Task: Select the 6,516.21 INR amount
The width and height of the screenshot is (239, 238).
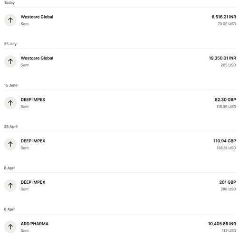Action: [224, 17]
